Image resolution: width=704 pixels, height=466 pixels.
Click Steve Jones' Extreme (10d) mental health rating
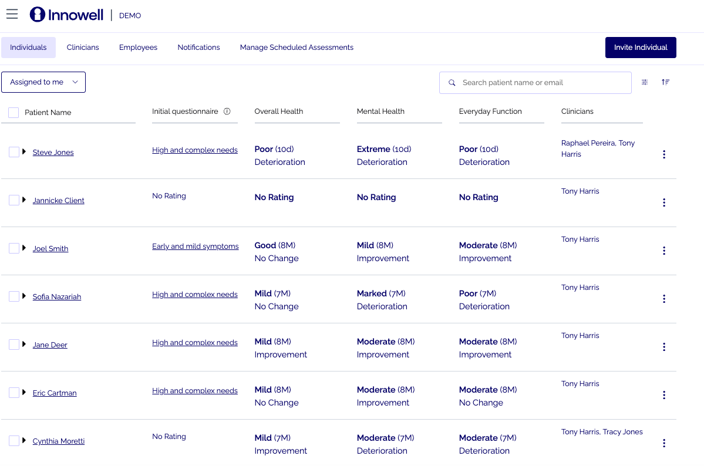pos(384,149)
